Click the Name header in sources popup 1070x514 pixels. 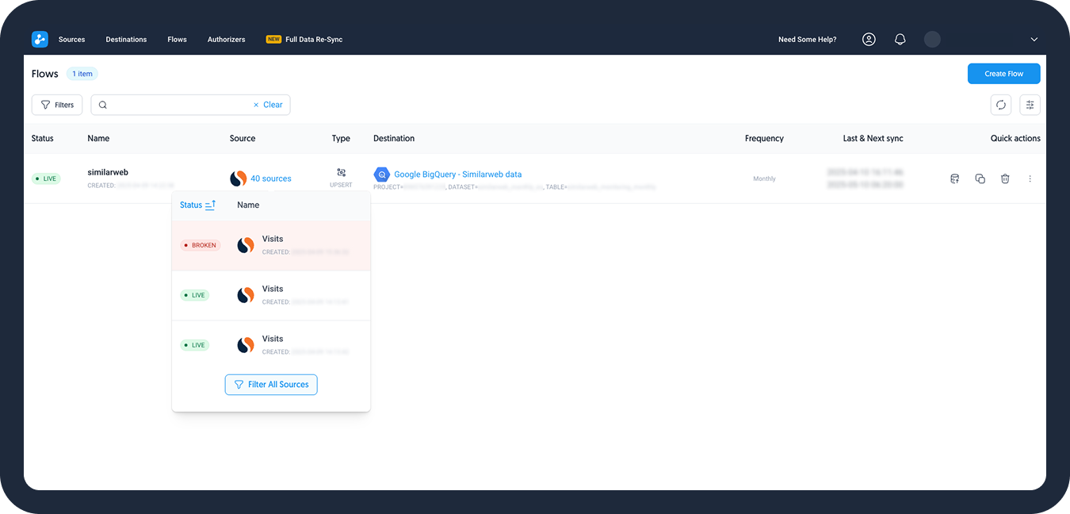tap(248, 205)
